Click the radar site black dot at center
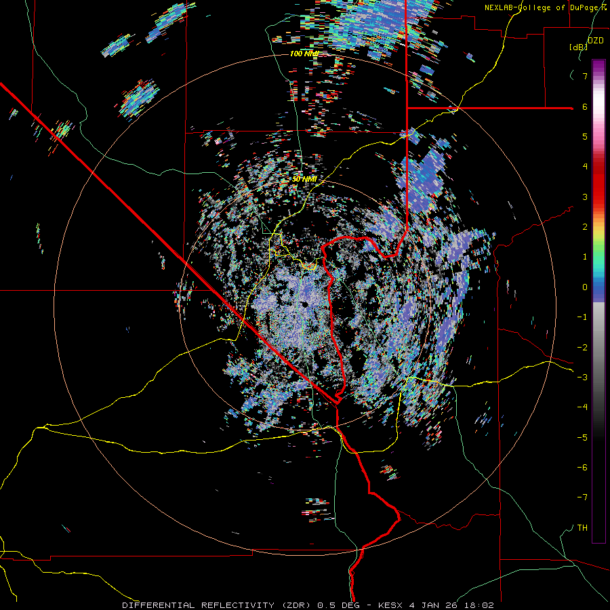Screen dimensions: 610x610 click(306, 304)
